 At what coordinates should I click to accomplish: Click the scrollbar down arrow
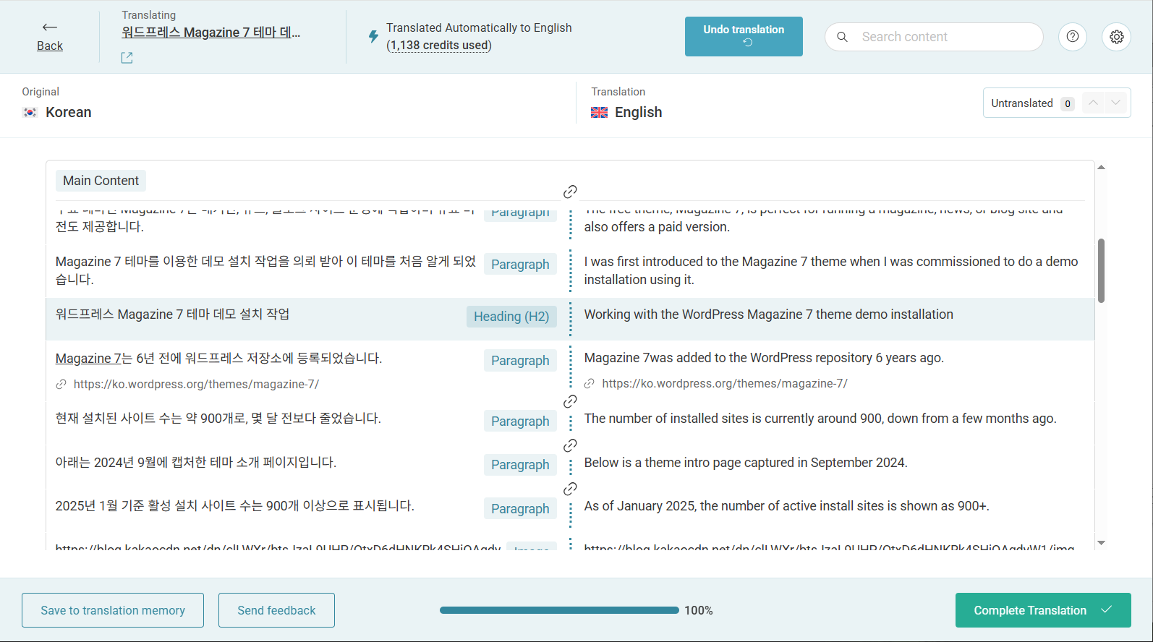pyautogui.click(x=1101, y=543)
